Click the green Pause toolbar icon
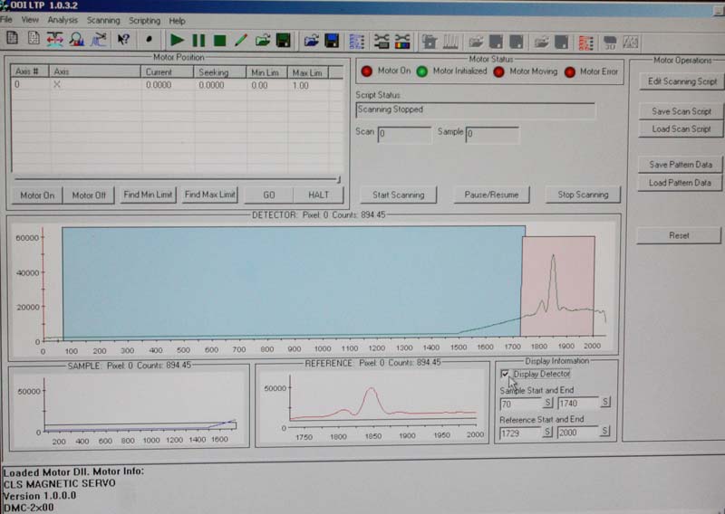725x514 pixels. pyautogui.click(x=198, y=40)
